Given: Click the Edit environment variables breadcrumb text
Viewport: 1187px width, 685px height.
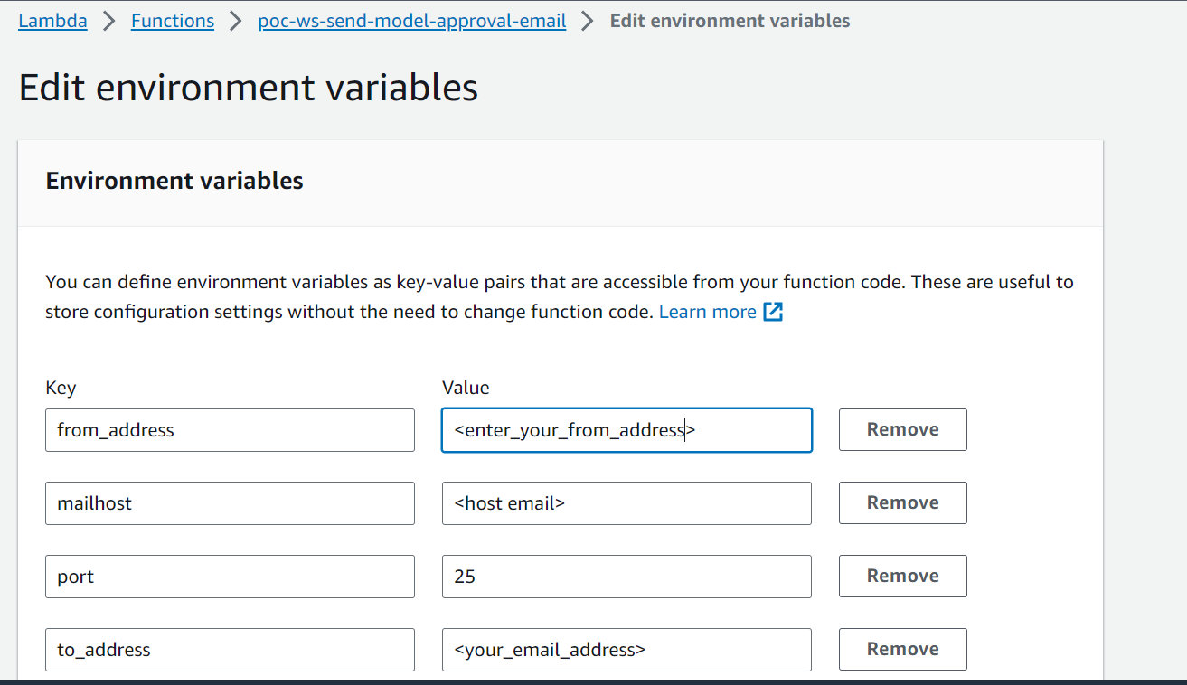Looking at the screenshot, I should (x=730, y=20).
